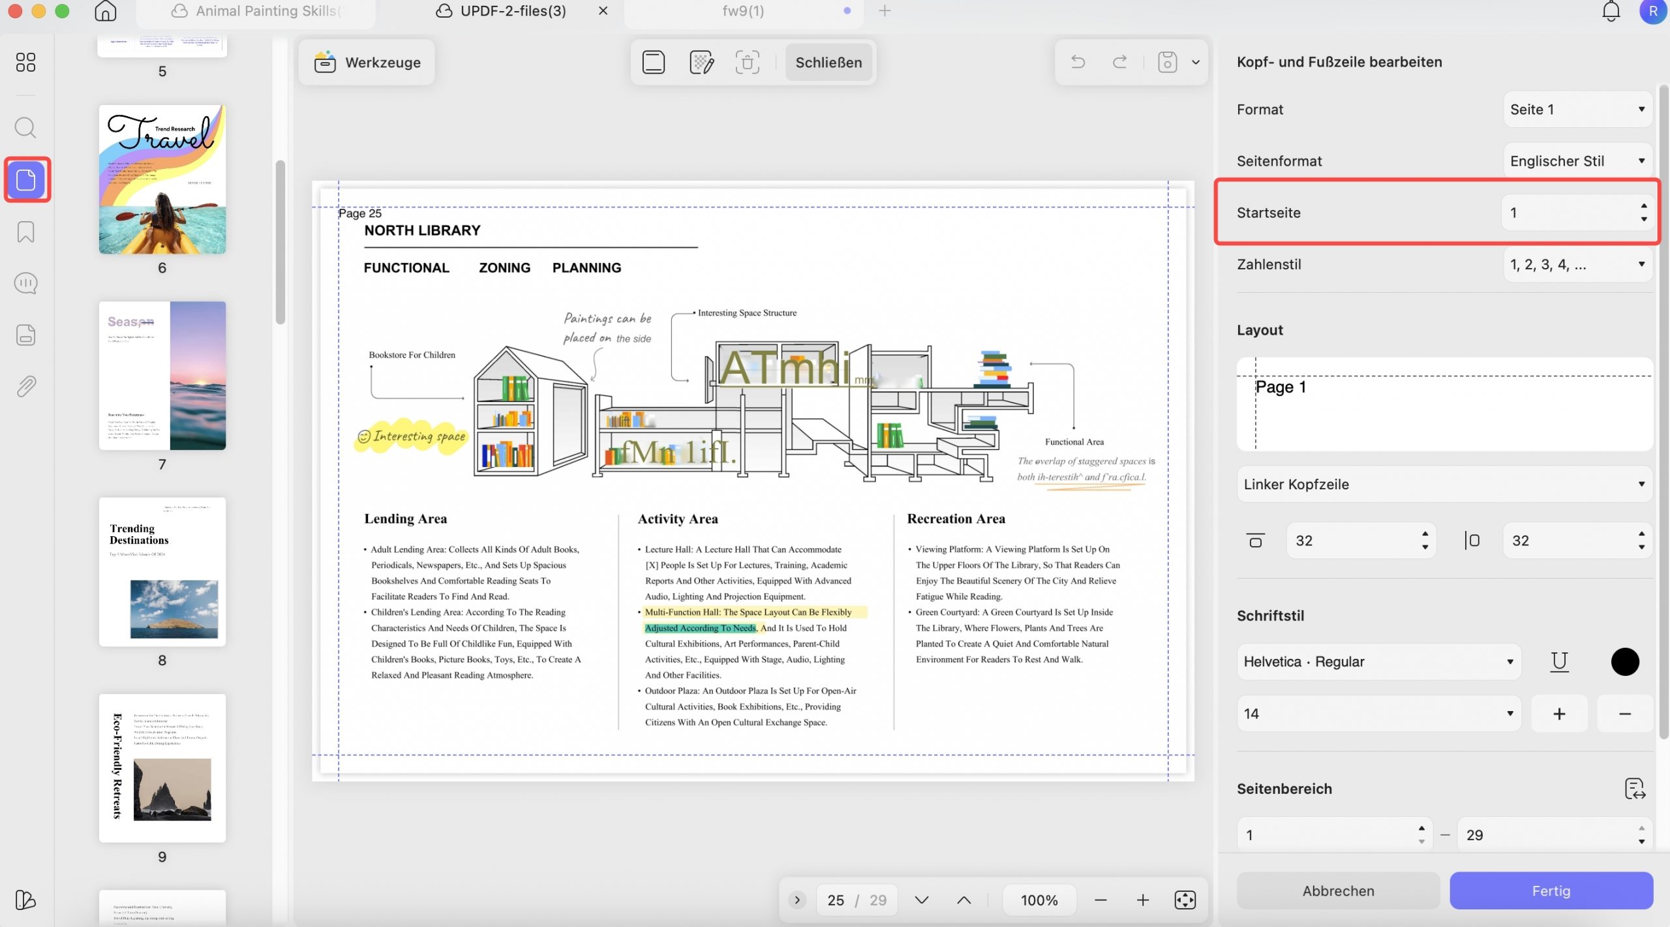Open the font size 14 dropdown
Image resolution: width=1670 pixels, height=927 pixels.
pyautogui.click(x=1378, y=713)
